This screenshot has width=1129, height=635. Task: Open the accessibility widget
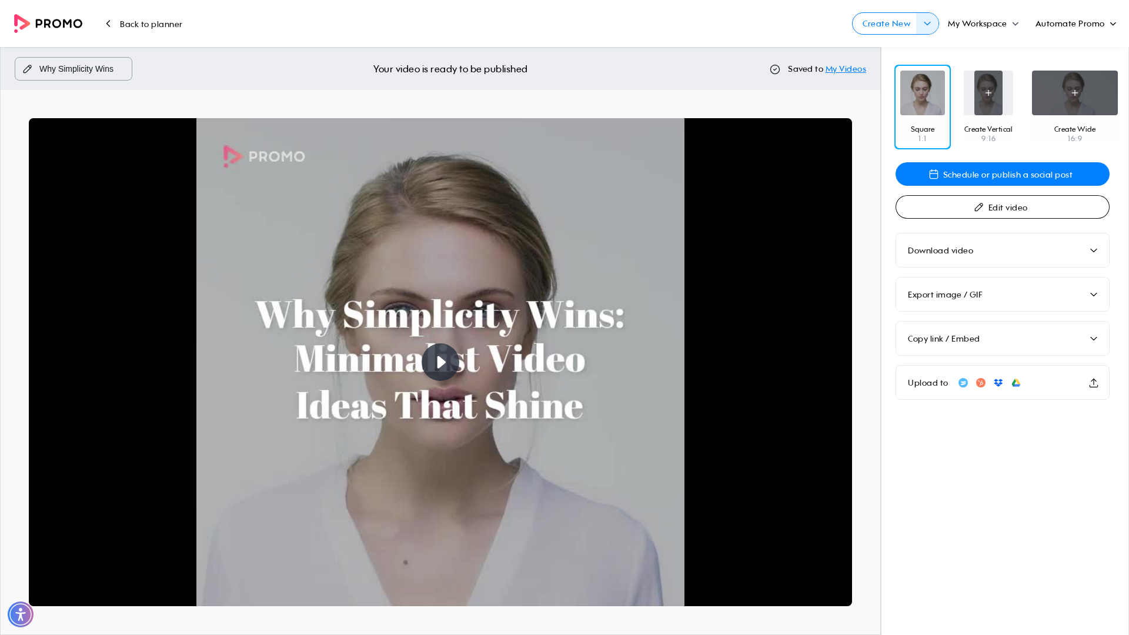21,614
